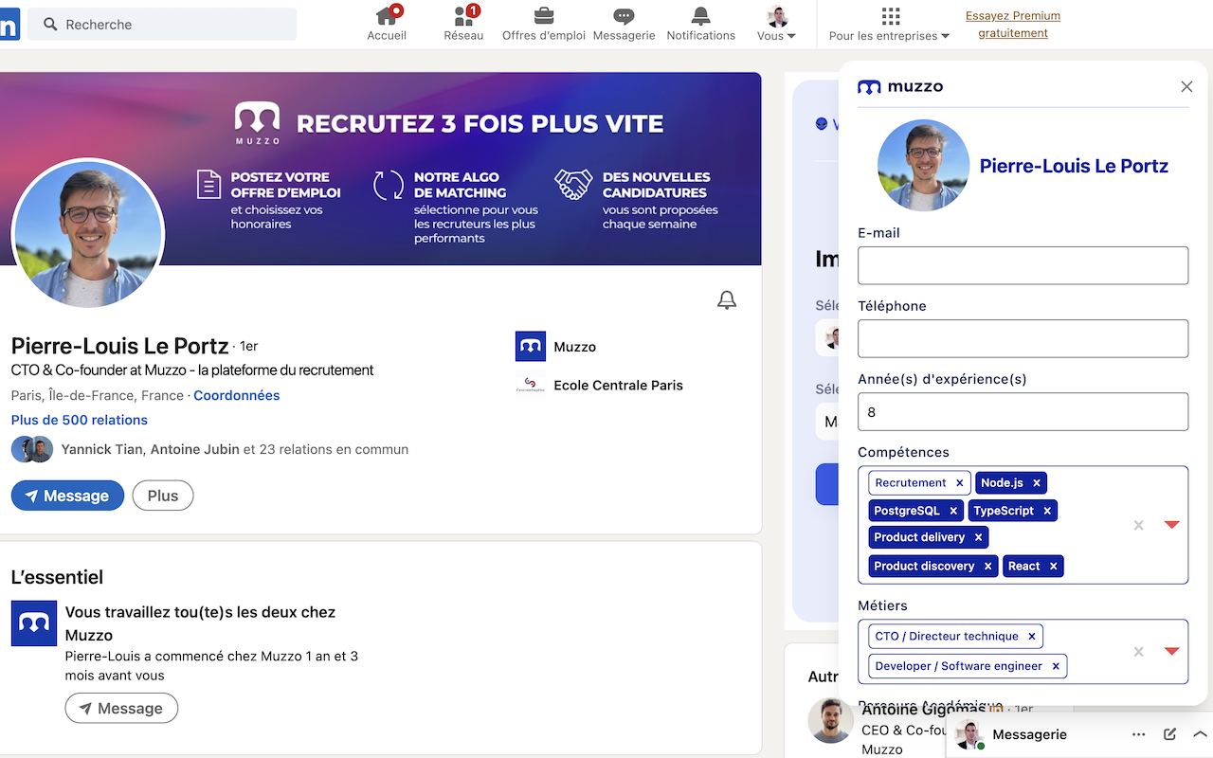The image size is (1213, 758).
Task: Open the Muzzo company link on profile
Action: pyautogui.click(x=556, y=347)
